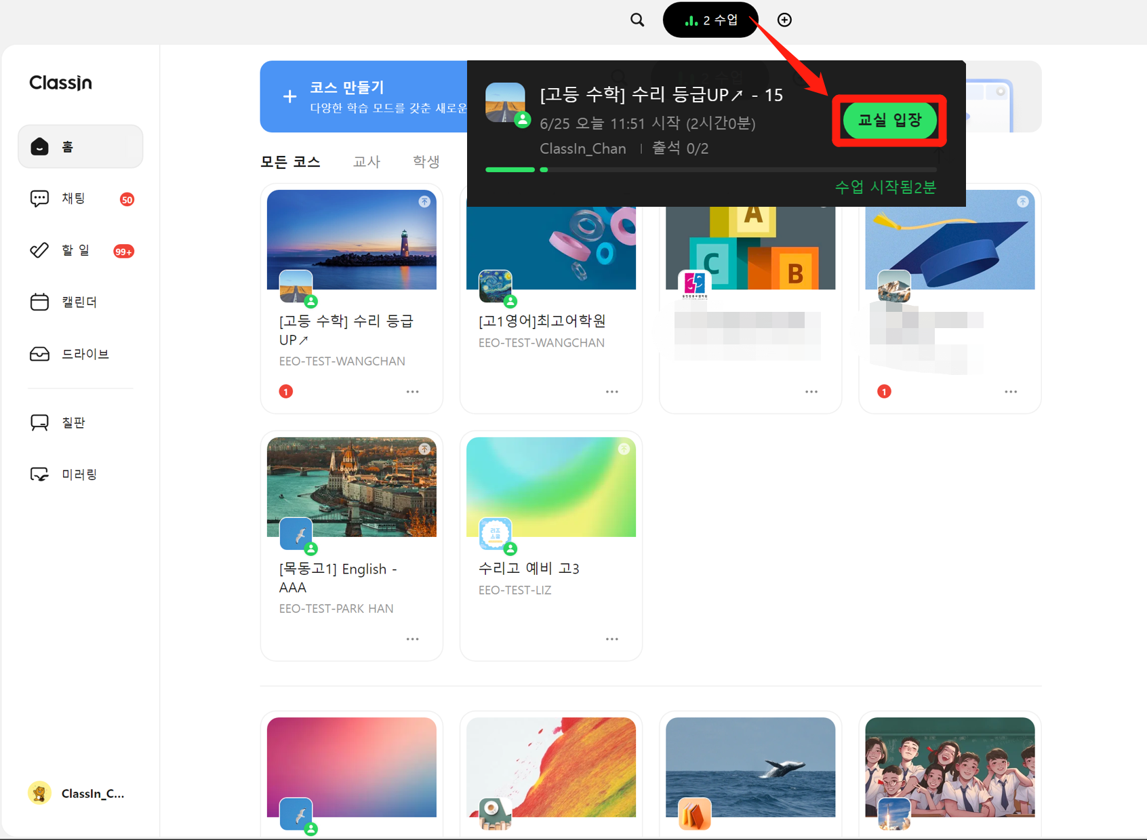Viewport: 1147px width, 840px height.
Task: Open the green-yellow gradient course cover
Action: tap(551, 487)
